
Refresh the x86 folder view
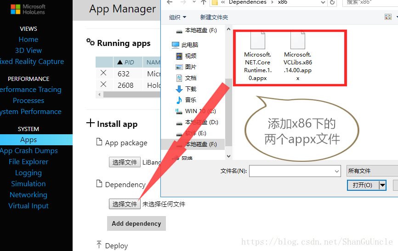click(x=332, y=3)
